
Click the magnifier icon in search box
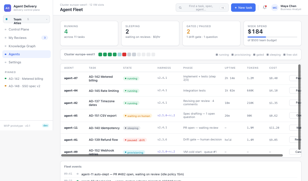(x=180, y=8)
